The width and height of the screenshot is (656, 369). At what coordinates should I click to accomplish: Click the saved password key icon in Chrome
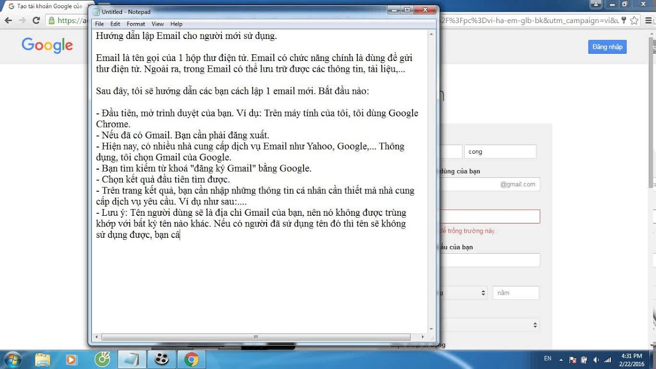[x=624, y=20]
